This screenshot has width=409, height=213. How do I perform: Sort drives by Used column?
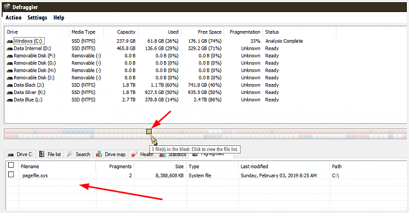point(159,32)
